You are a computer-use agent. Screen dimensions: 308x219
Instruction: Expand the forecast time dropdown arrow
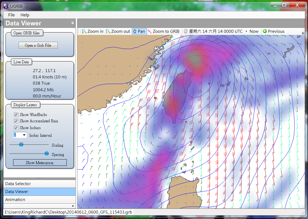[246, 31]
